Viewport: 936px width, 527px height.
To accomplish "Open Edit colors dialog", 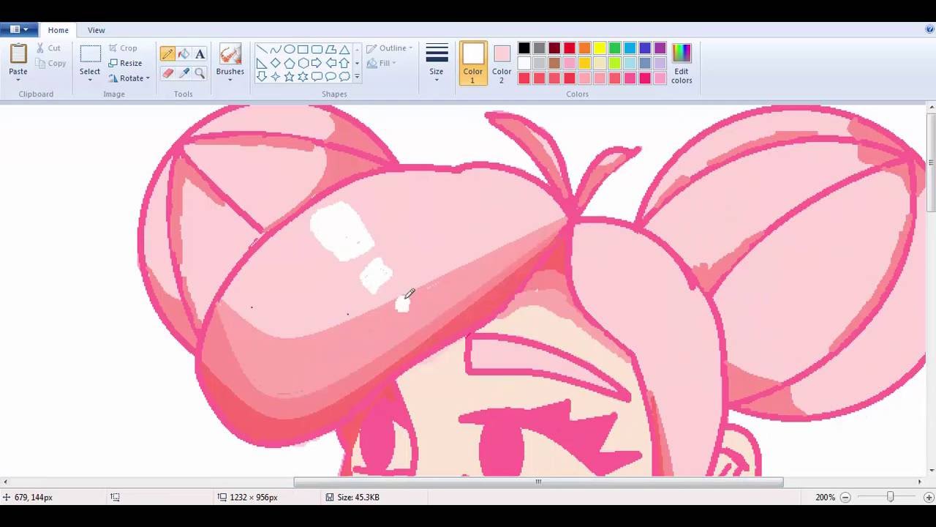I will [x=682, y=63].
